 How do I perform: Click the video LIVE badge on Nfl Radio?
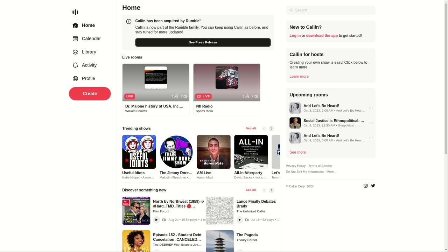click(x=204, y=96)
